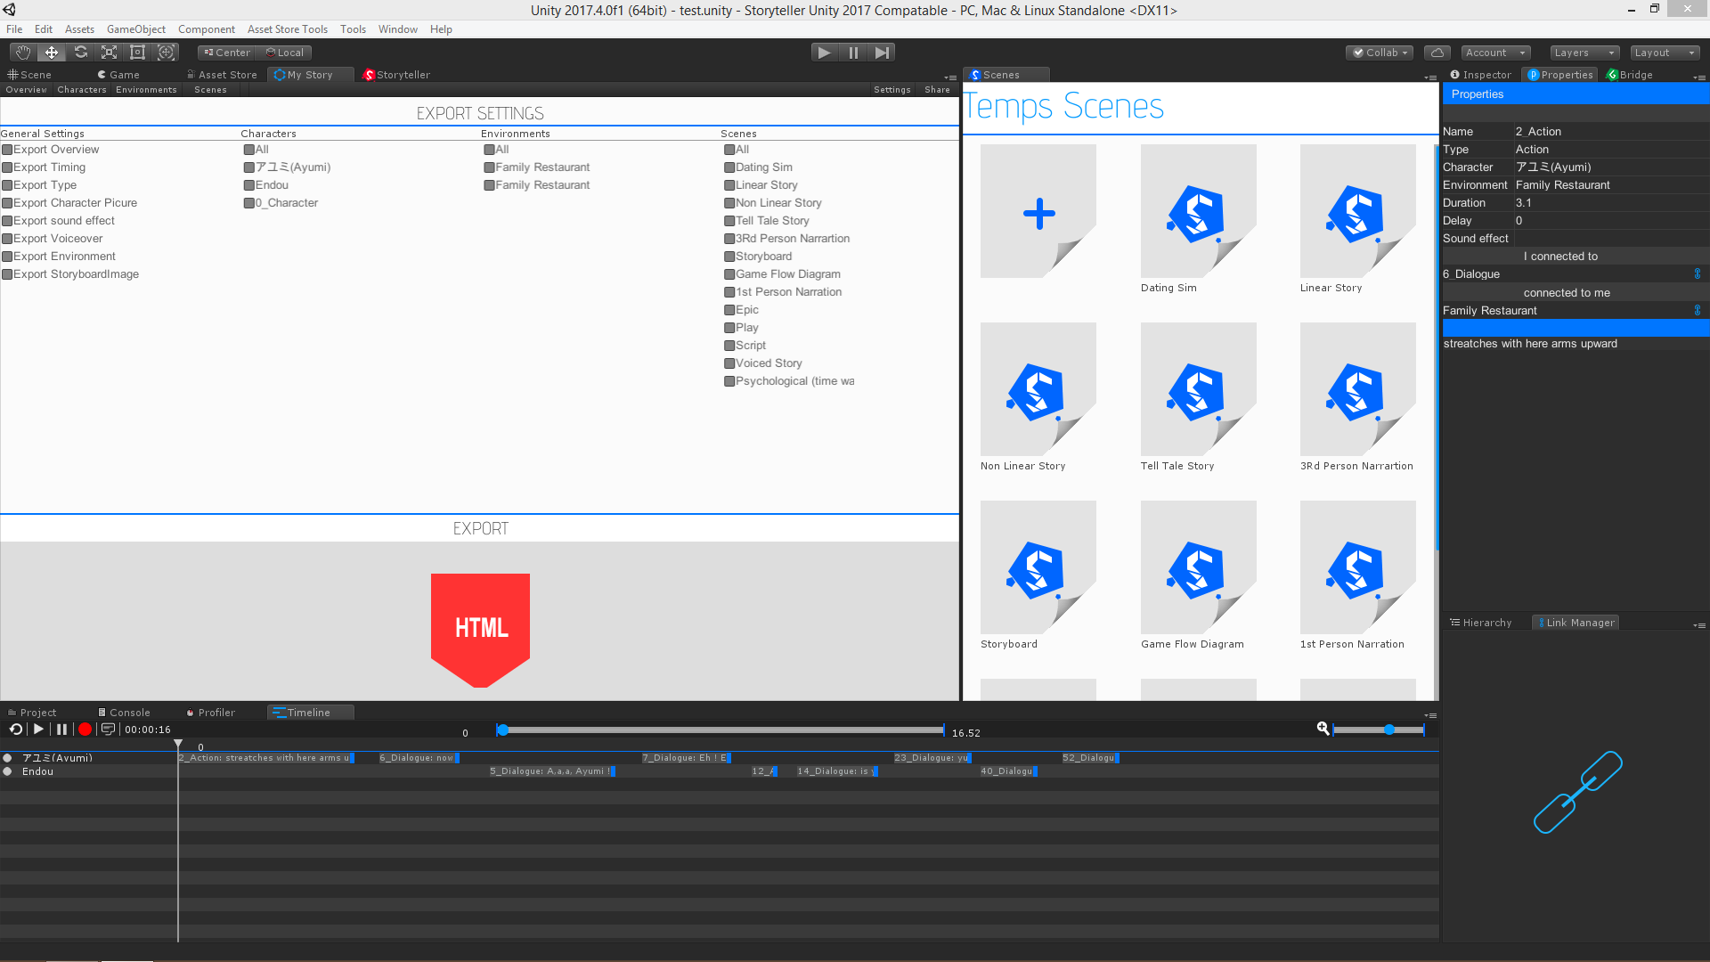Enable Export Voiceover checkbox
Image resolution: width=1710 pixels, height=962 pixels.
coord(7,239)
